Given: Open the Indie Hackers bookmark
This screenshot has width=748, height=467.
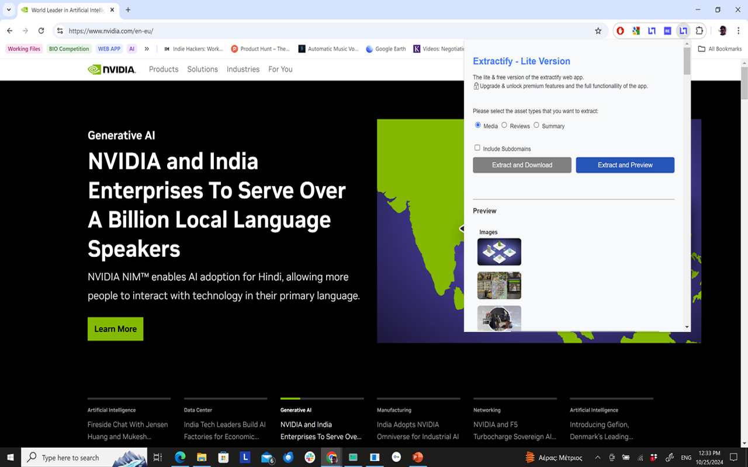Looking at the screenshot, I should point(193,49).
